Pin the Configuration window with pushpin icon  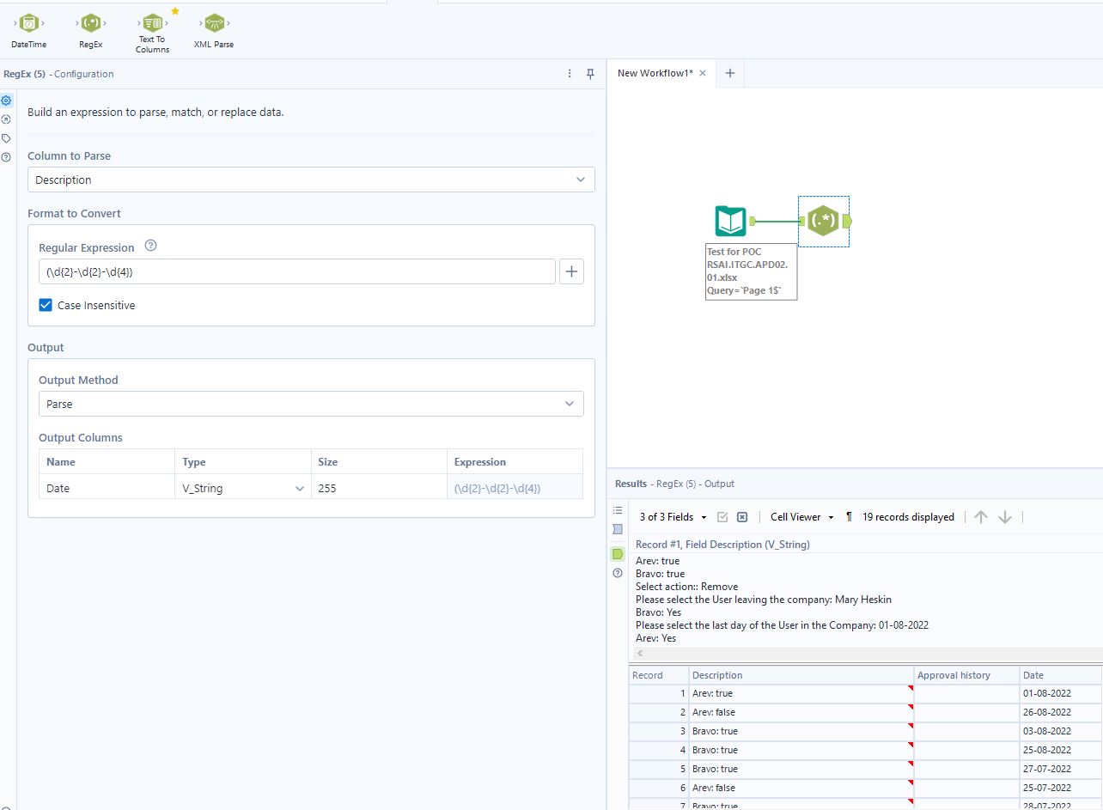[x=590, y=74]
